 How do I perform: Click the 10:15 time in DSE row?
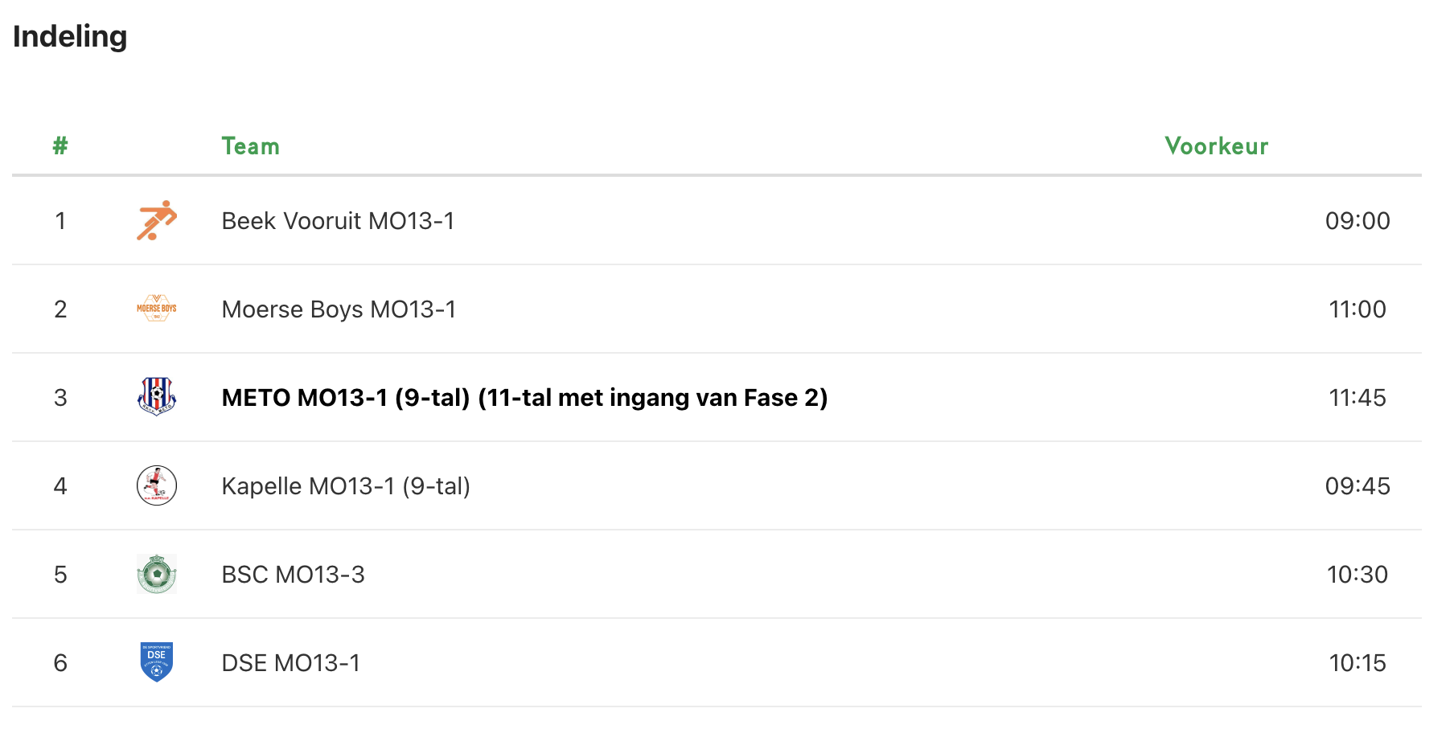(x=1357, y=663)
